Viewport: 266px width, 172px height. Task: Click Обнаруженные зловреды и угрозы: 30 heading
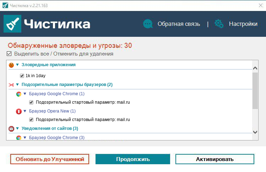click(70, 46)
